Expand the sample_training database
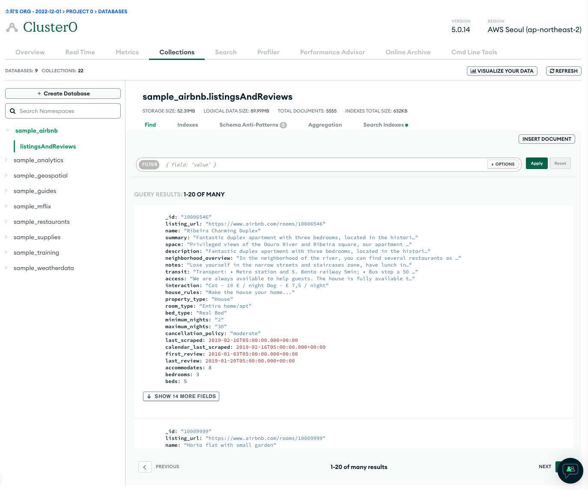Screen dimensions: 588x490 tap(6, 252)
